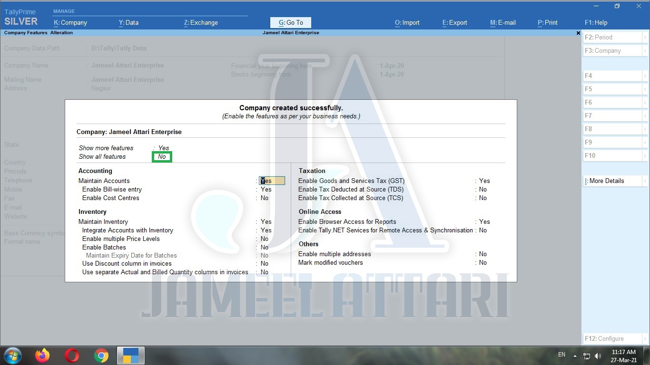Toggle Enable Tax Collected at Source value
650x365 pixels.
click(483, 198)
